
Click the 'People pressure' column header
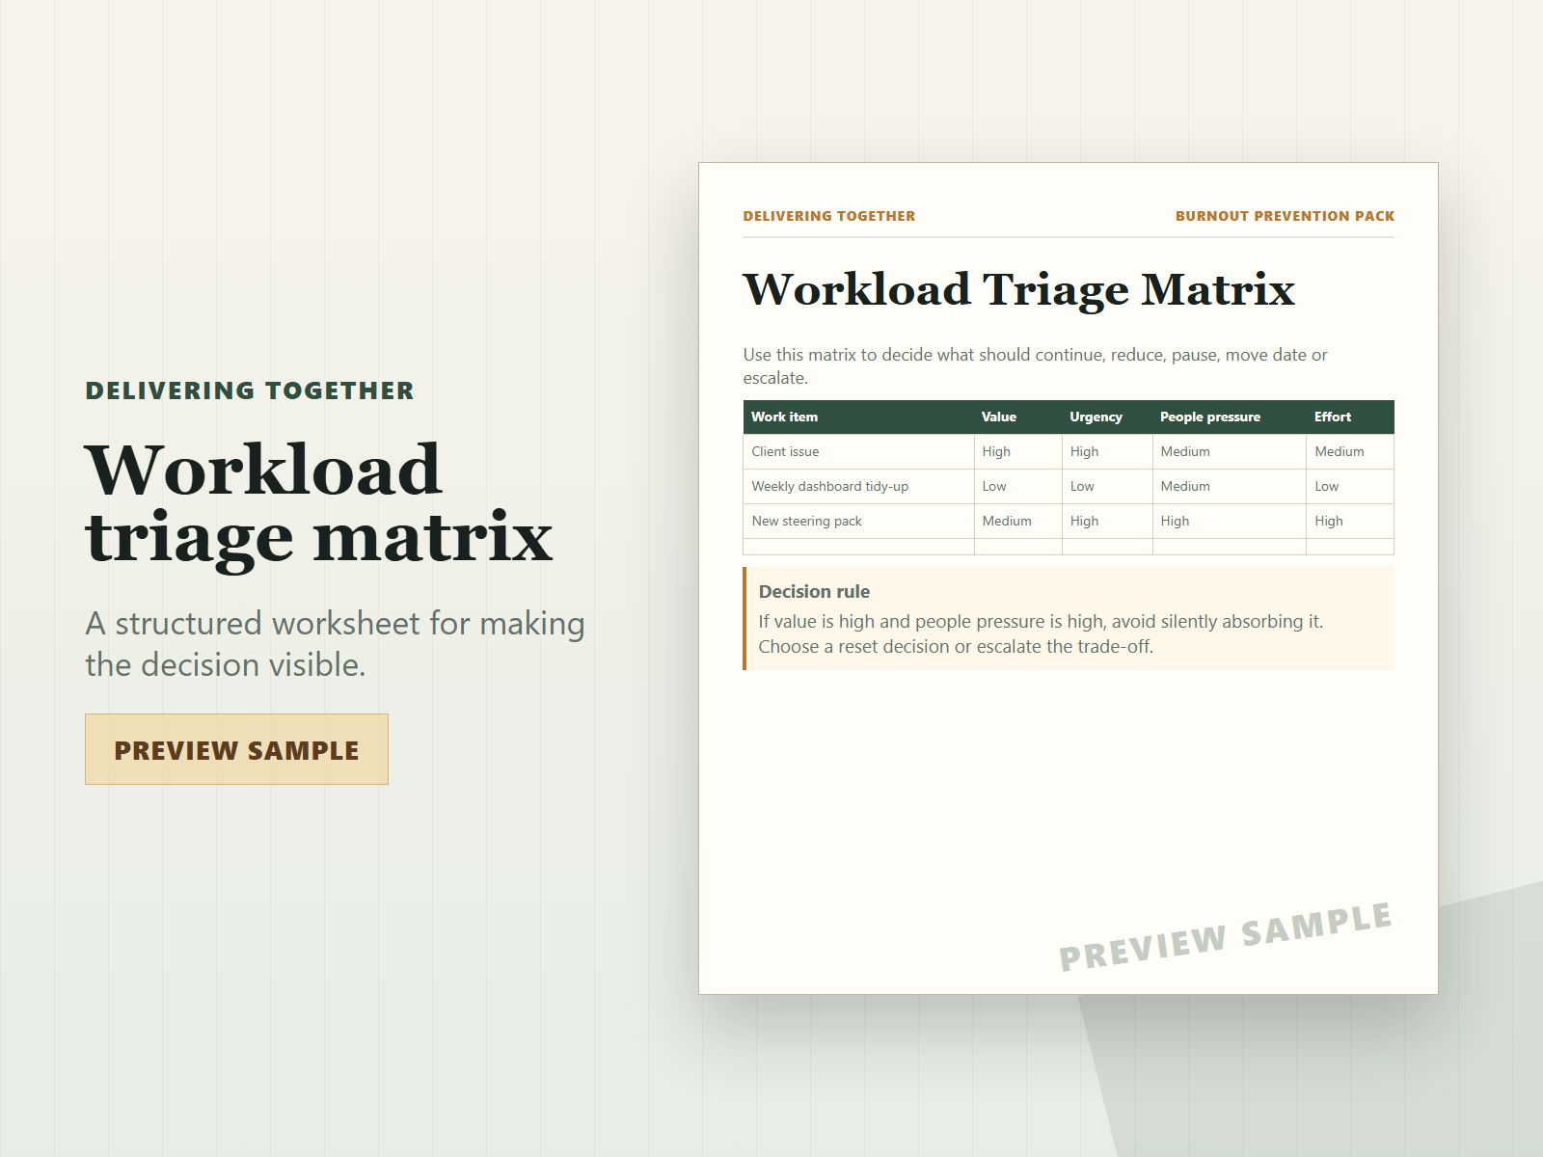[x=1229, y=417]
